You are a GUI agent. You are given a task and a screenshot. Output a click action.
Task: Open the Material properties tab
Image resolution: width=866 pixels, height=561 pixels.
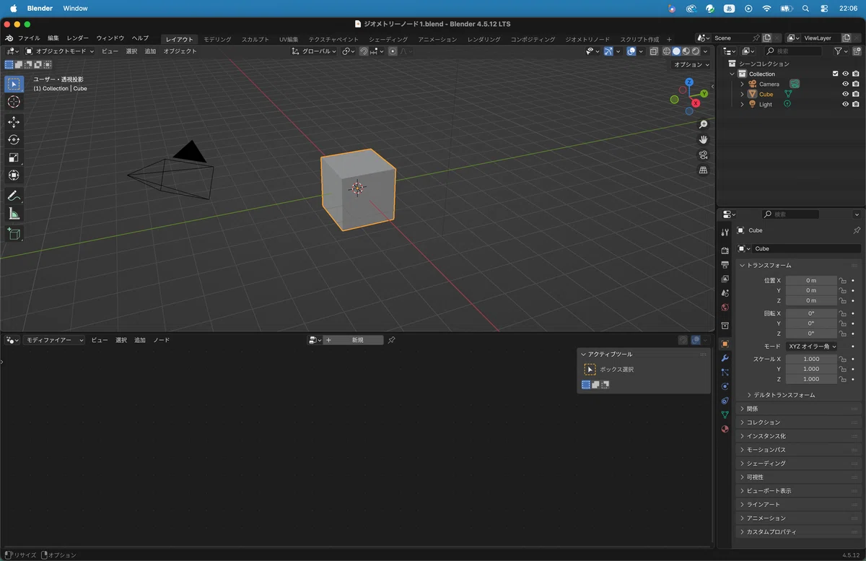(x=725, y=429)
